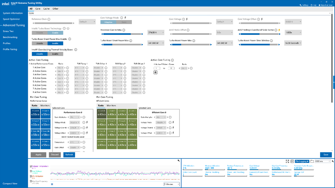The width and height of the screenshot is (335, 188).
Task: Set Core Voltage Mode to Adaptive
Action: 108,22
